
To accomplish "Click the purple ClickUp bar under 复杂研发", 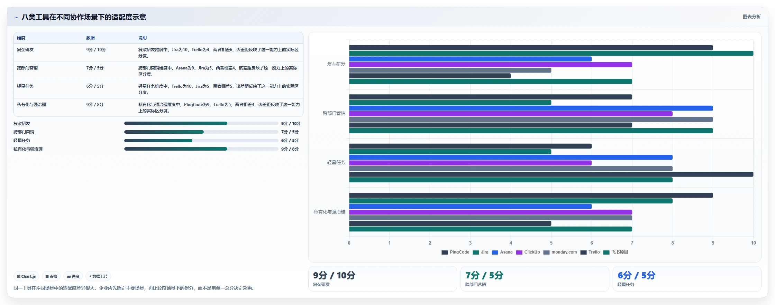I will [x=491, y=65].
